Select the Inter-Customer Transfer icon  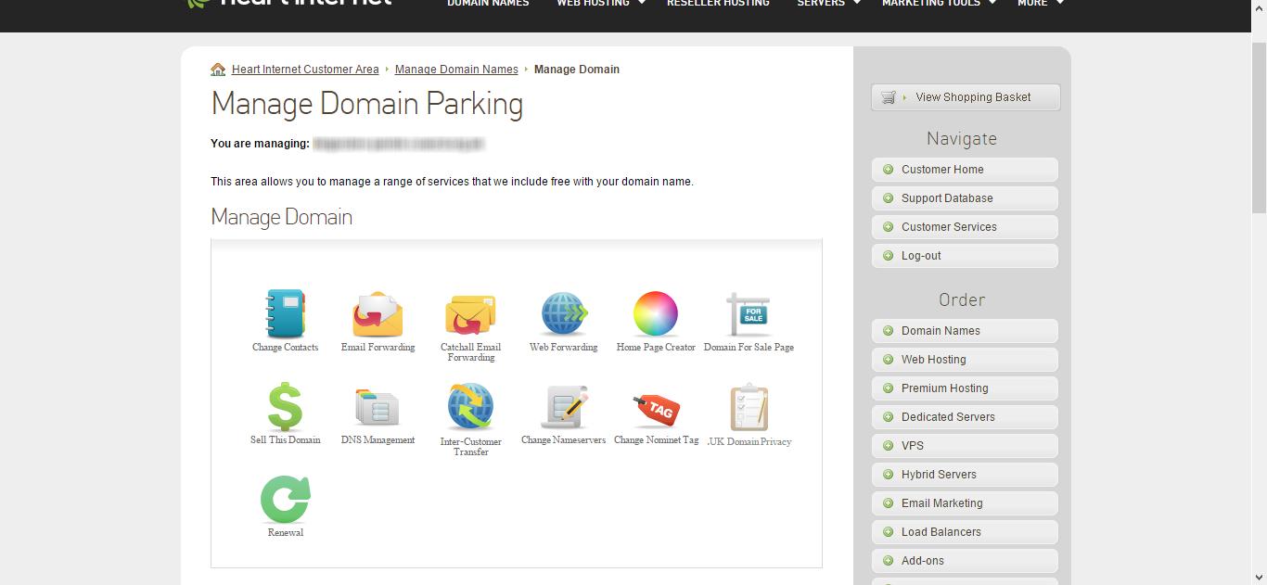470,407
